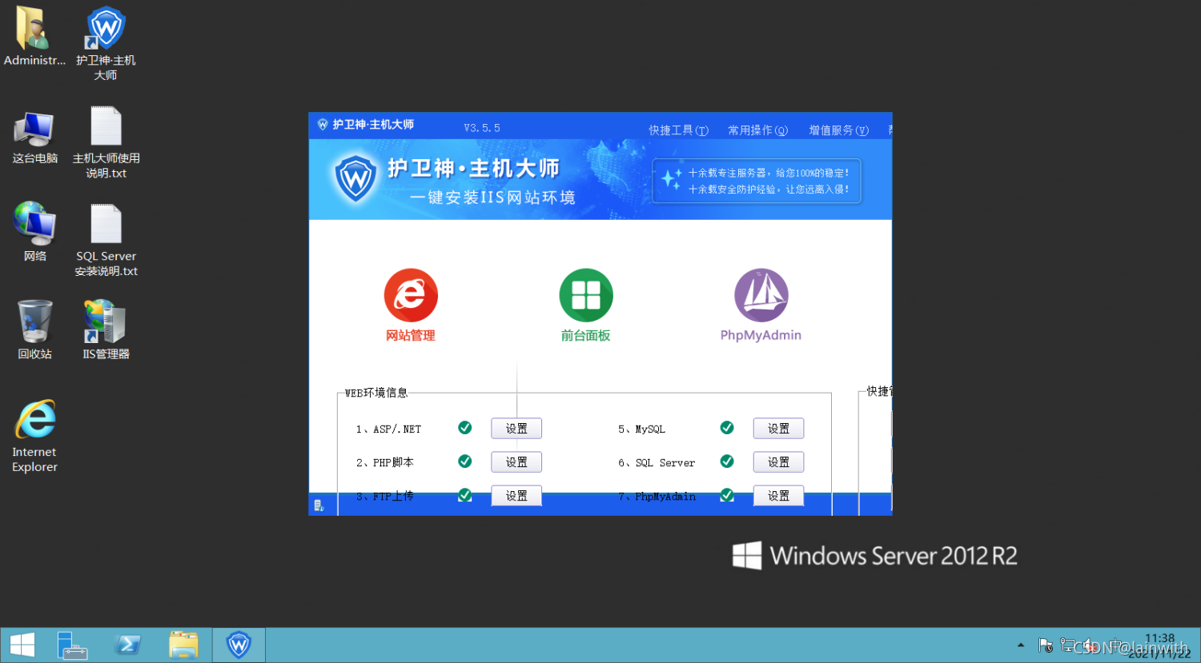
Task: Select the 主机大师使用说明.txt file
Action: (x=106, y=142)
